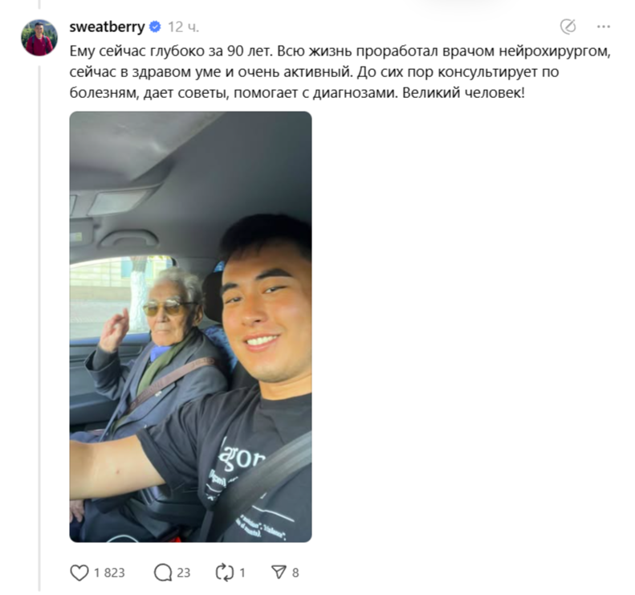Screen dimensions: 635x595
Task: Click the 23 comments count
Action: (184, 573)
